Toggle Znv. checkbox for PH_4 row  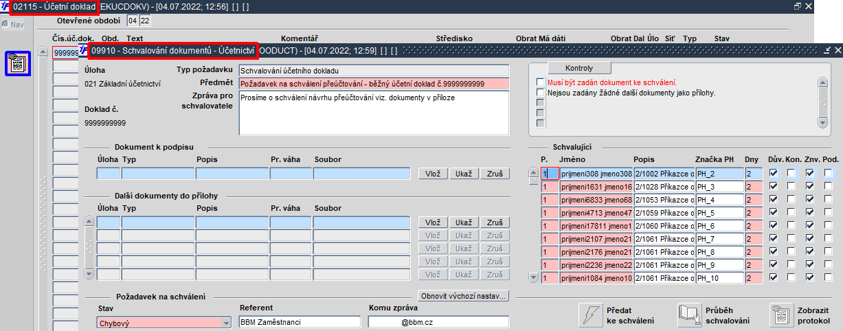[810, 200]
